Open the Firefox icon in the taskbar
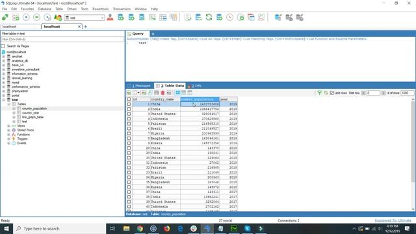 tap(166, 228)
